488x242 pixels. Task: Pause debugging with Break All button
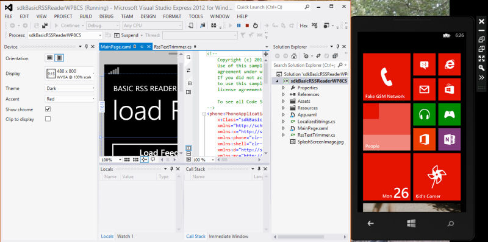click(239, 26)
